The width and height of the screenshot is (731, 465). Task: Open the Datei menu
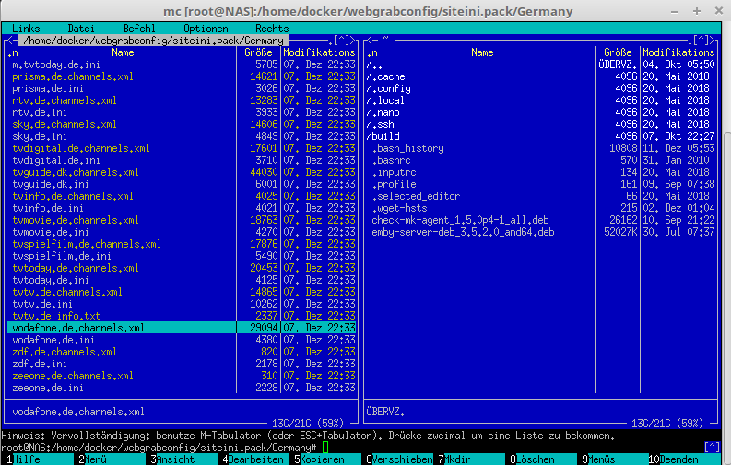[x=81, y=29]
